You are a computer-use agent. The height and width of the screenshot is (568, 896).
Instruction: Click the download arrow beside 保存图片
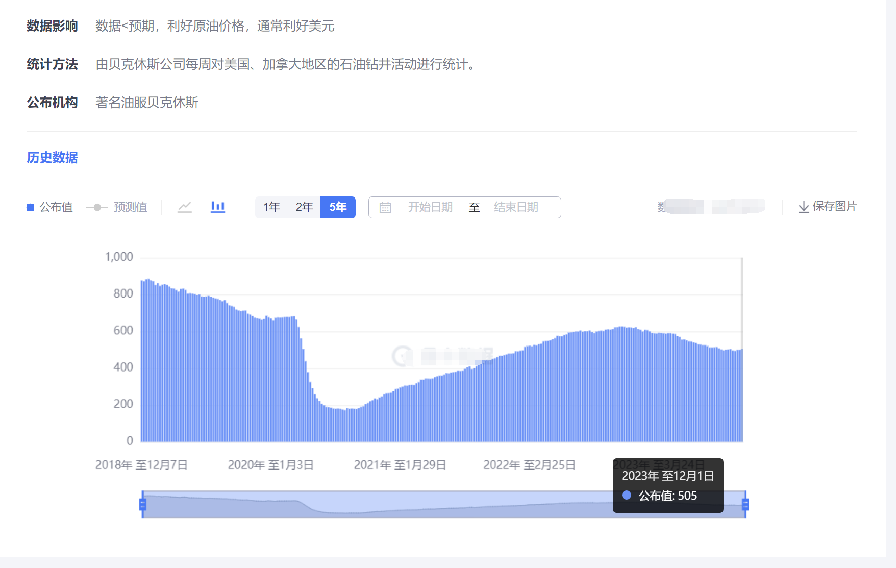[x=803, y=207]
